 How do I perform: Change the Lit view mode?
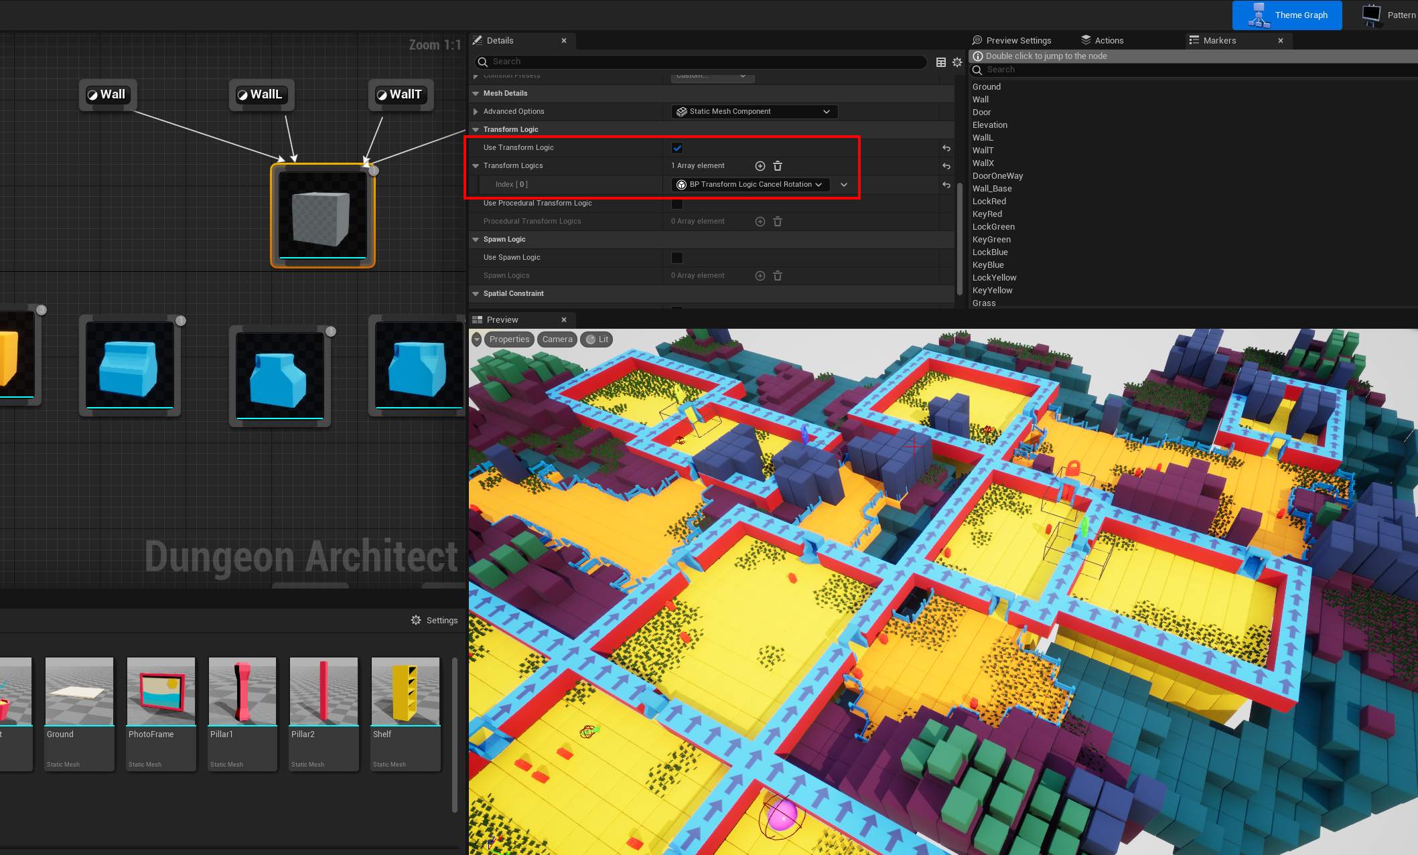point(597,339)
